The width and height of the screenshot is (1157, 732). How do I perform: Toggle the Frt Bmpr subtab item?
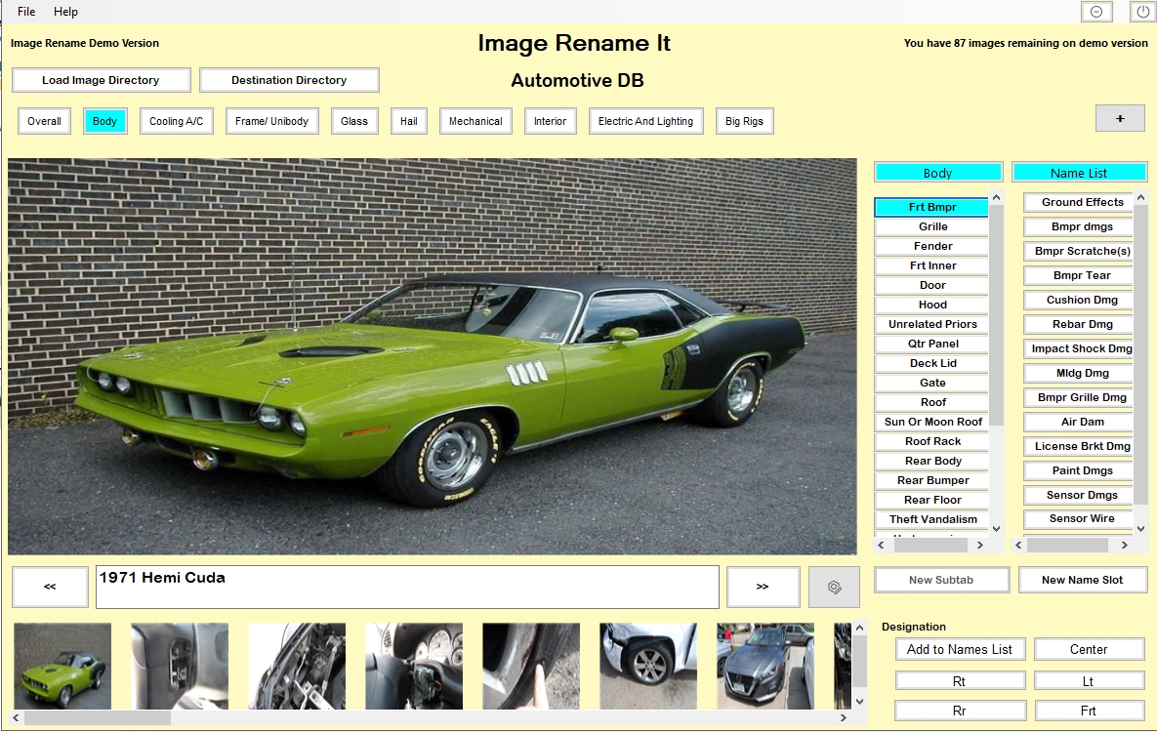coord(931,207)
